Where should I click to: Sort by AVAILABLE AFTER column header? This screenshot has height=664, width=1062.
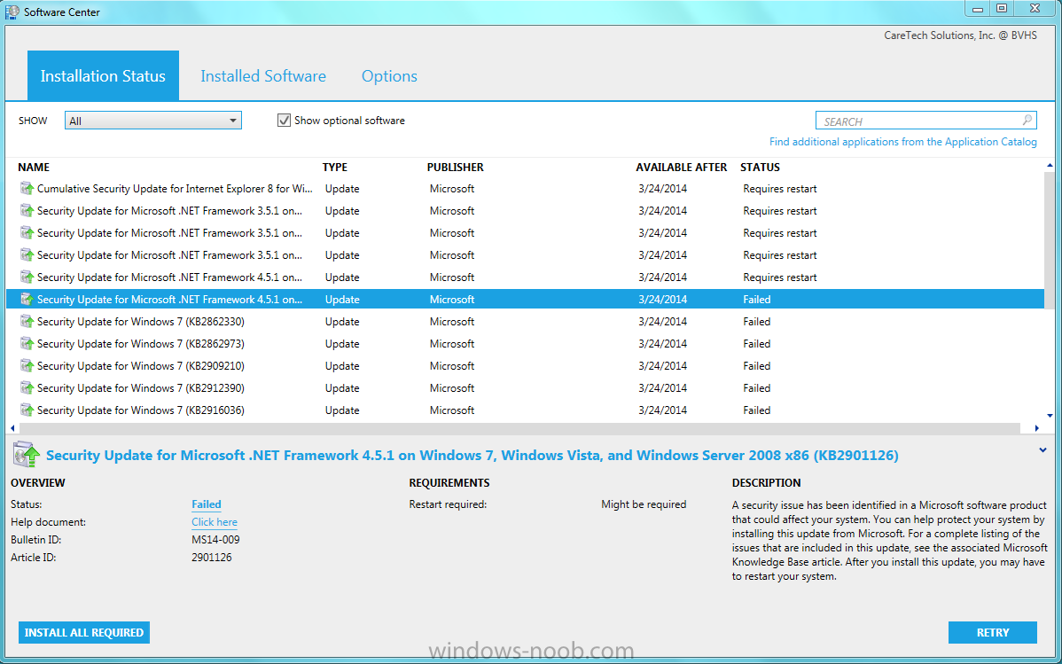pyautogui.click(x=682, y=167)
